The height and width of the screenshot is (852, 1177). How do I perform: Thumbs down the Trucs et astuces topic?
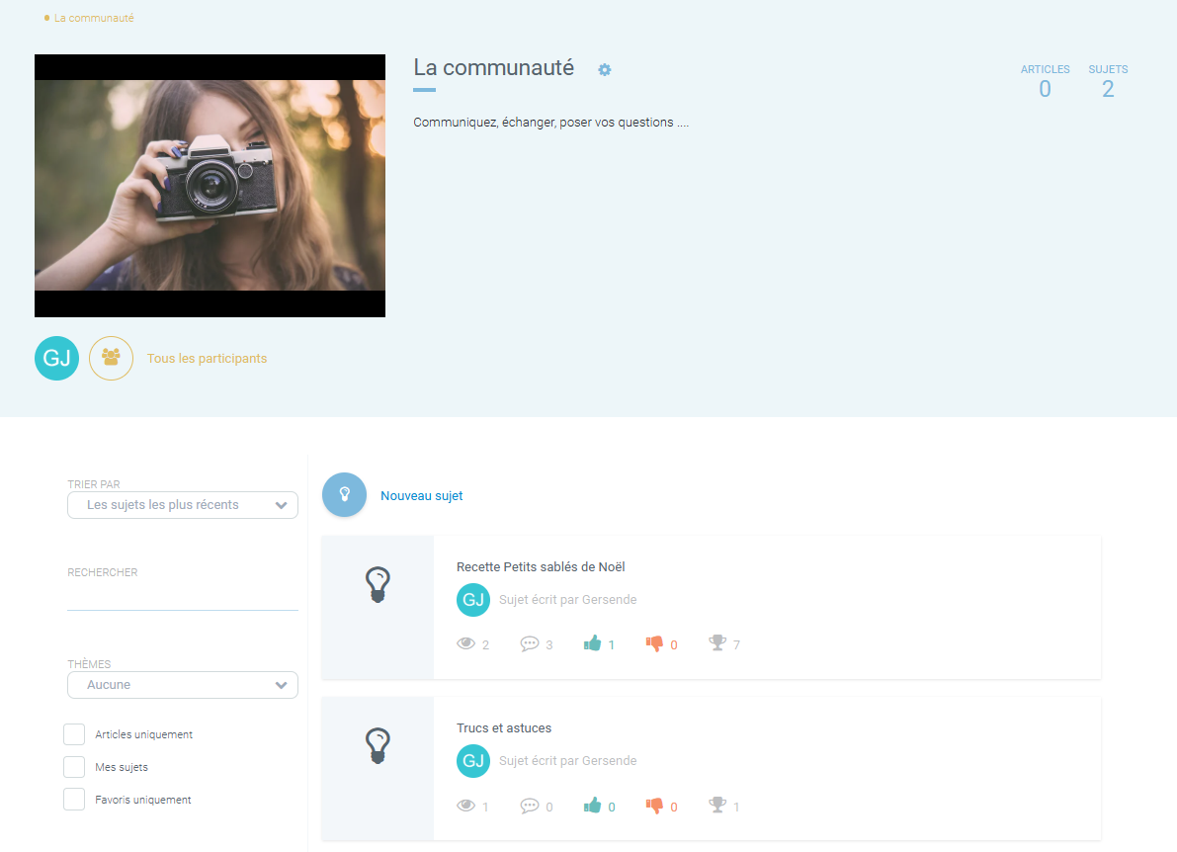(654, 806)
